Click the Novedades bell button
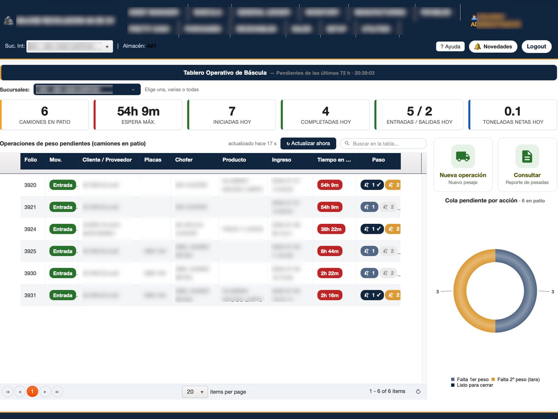The image size is (558, 419). [493, 47]
